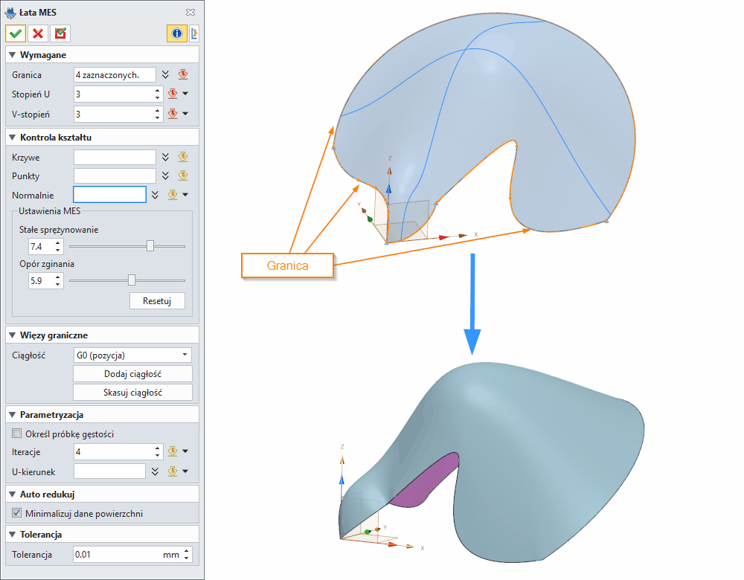Confirm the FEM patch with the green checkmark
Screen dimensions: 744x580
coord(15,33)
